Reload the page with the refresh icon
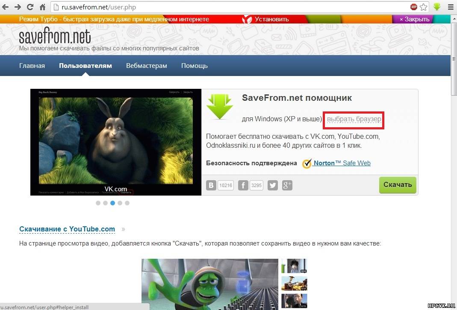This screenshot has width=457, height=310. point(30,7)
